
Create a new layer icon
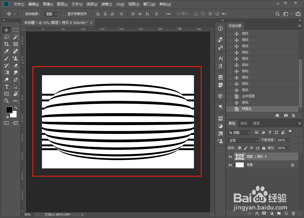point(286,213)
